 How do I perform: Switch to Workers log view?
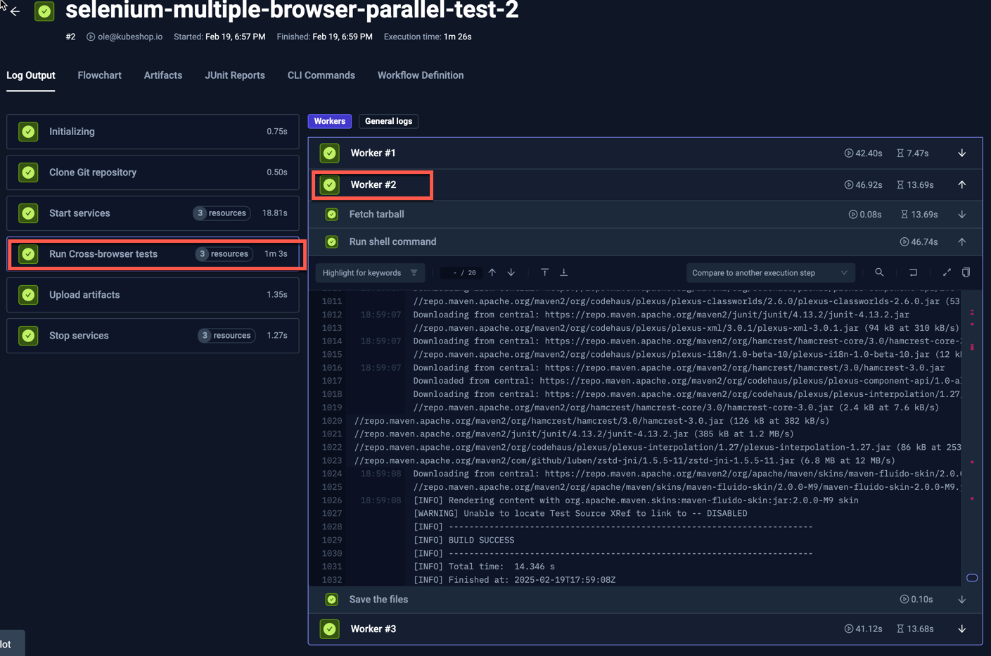329,121
